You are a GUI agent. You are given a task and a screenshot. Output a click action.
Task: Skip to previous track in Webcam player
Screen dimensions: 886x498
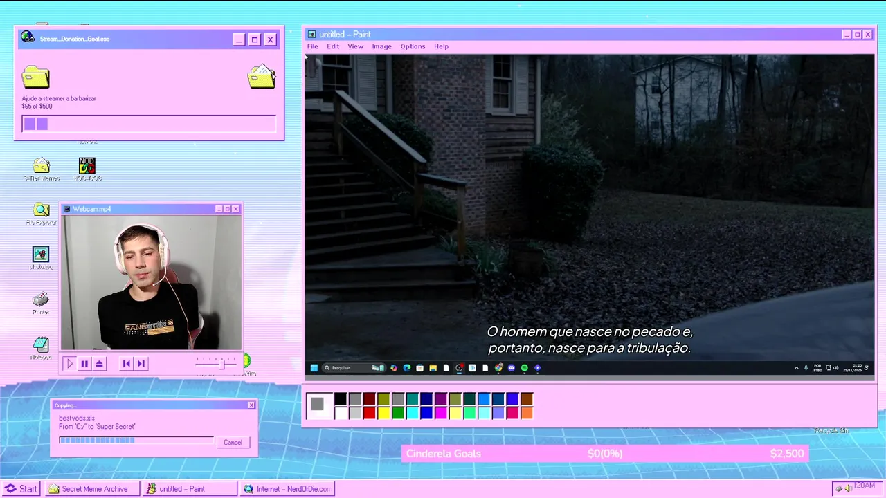click(126, 363)
